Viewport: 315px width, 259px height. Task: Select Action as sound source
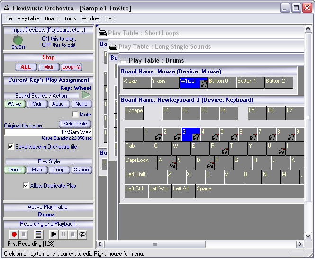(x=59, y=104)
